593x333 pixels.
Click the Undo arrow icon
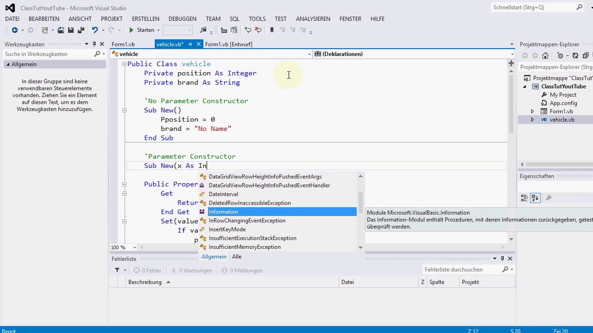(x=95, y=30)
